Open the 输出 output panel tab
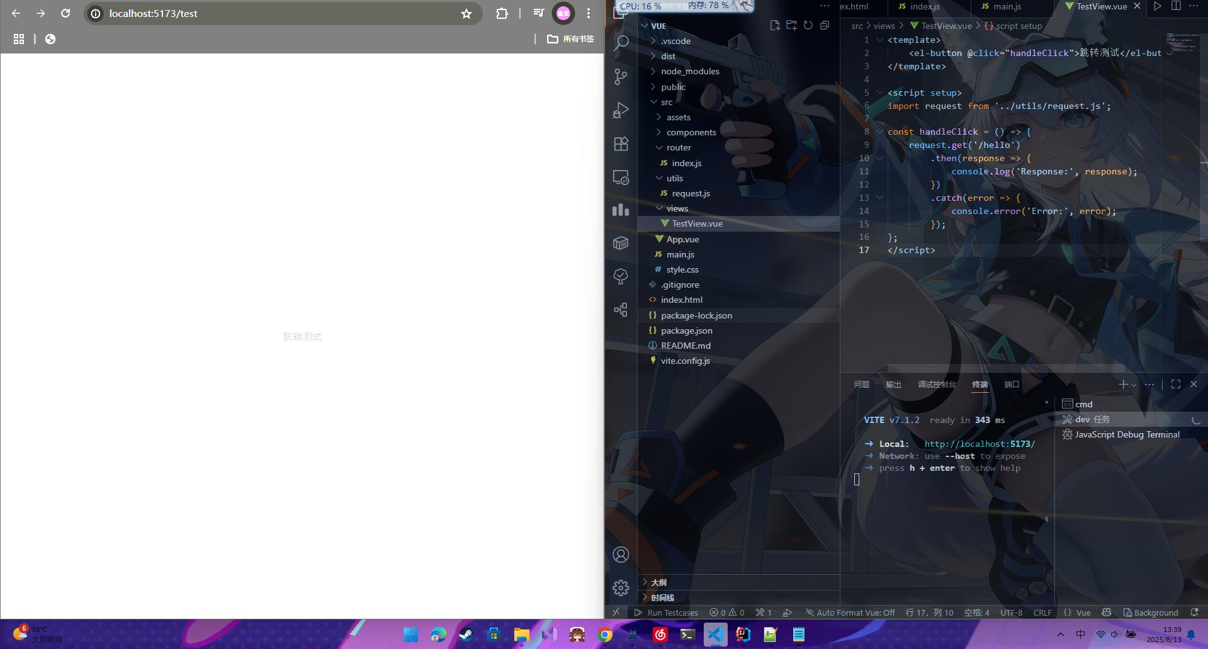 coord(893,385)
